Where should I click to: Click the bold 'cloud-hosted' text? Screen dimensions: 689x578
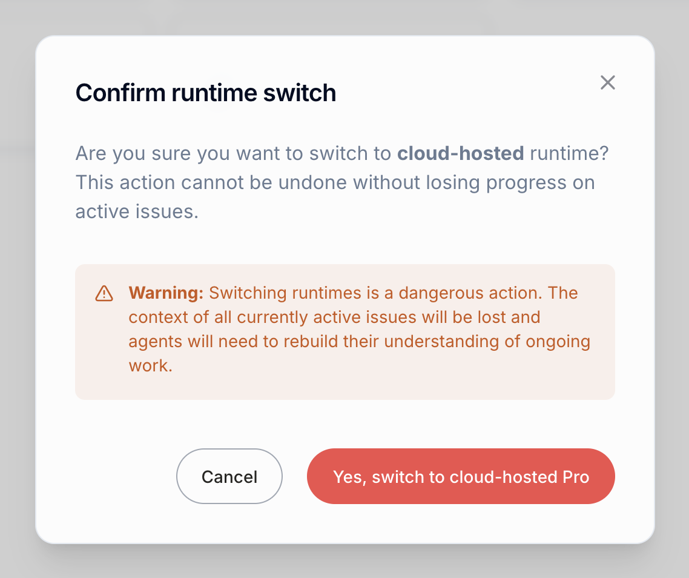pyautogui.click(x=460, y=153)
